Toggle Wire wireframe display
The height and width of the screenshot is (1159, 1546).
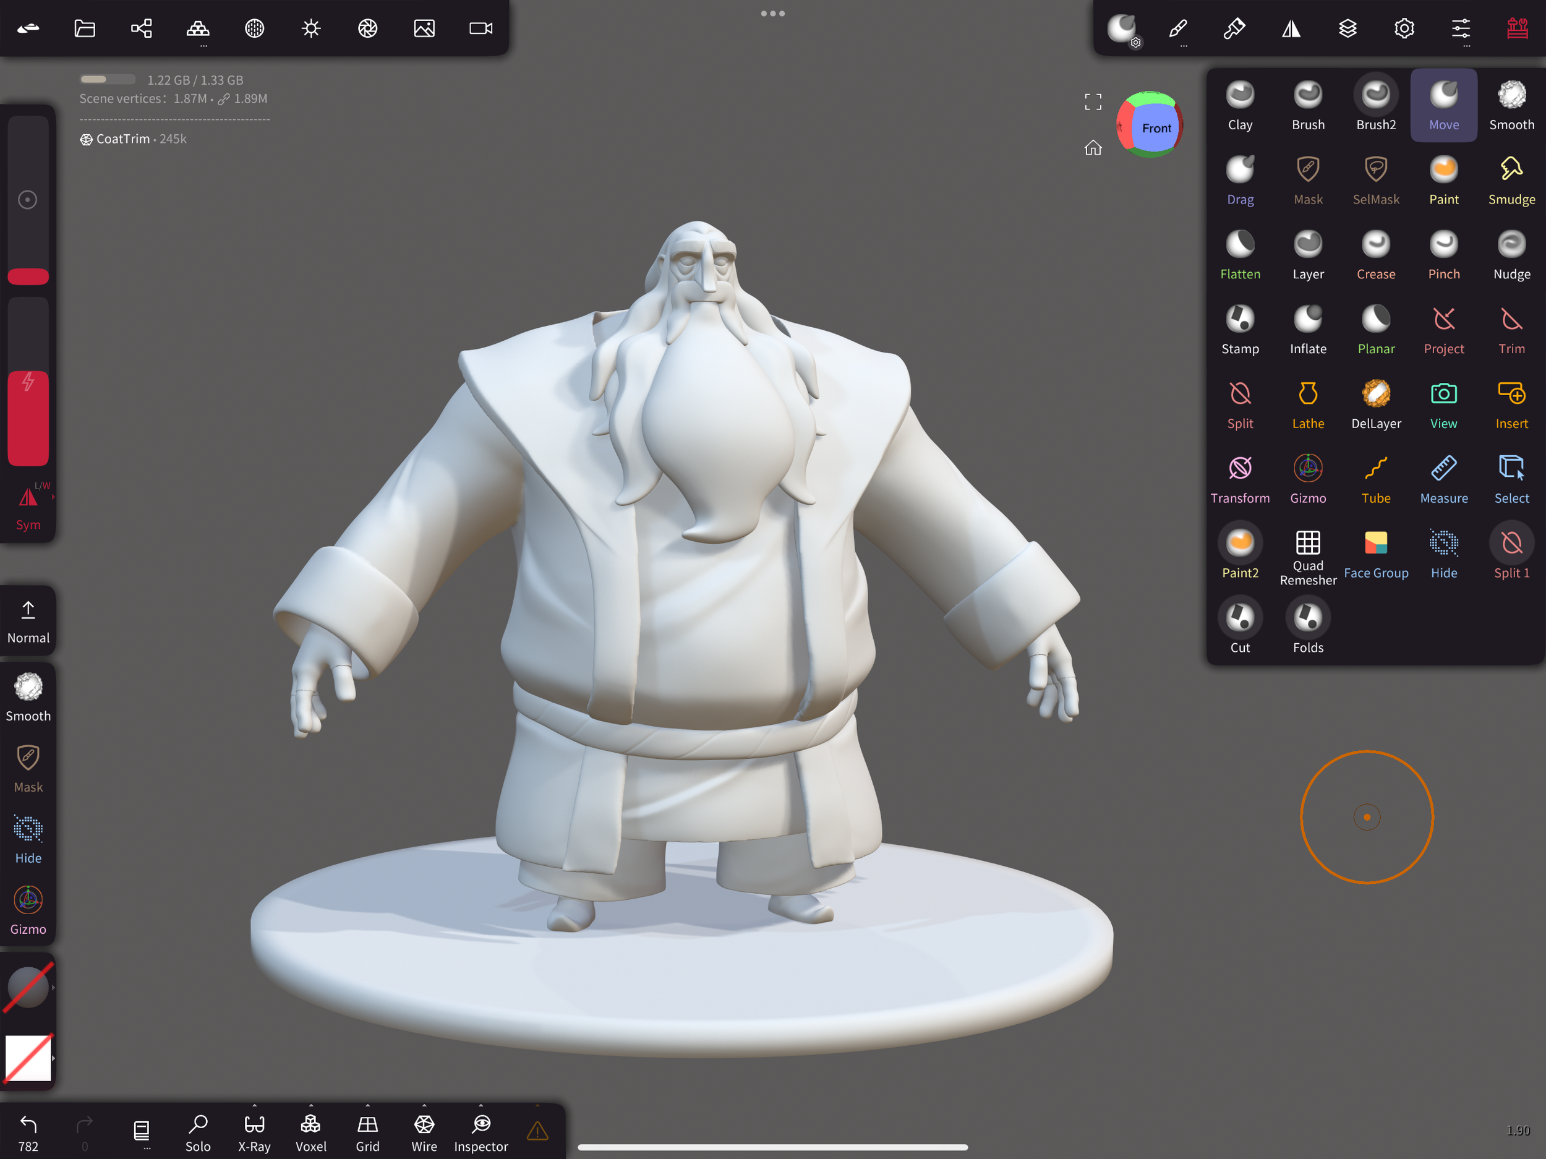pos(424,1132)
